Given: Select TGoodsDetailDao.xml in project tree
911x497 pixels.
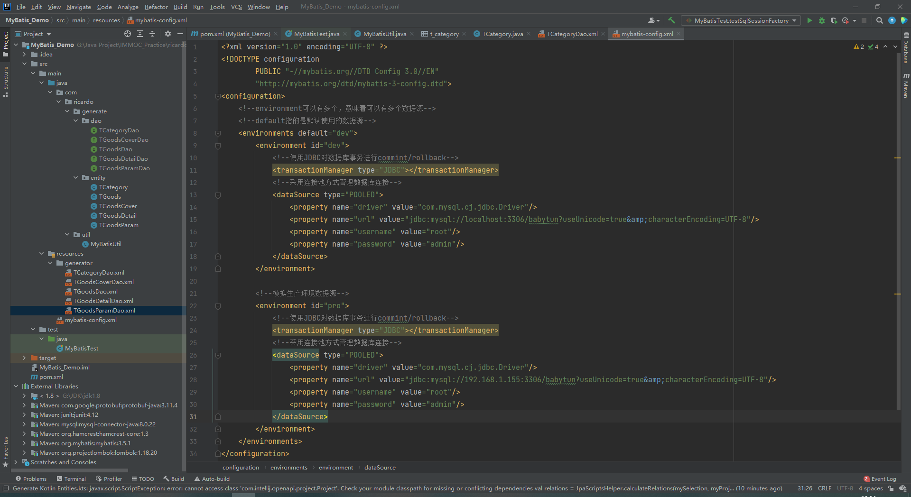Looking at the screenshot, I should tap(103, 301).
